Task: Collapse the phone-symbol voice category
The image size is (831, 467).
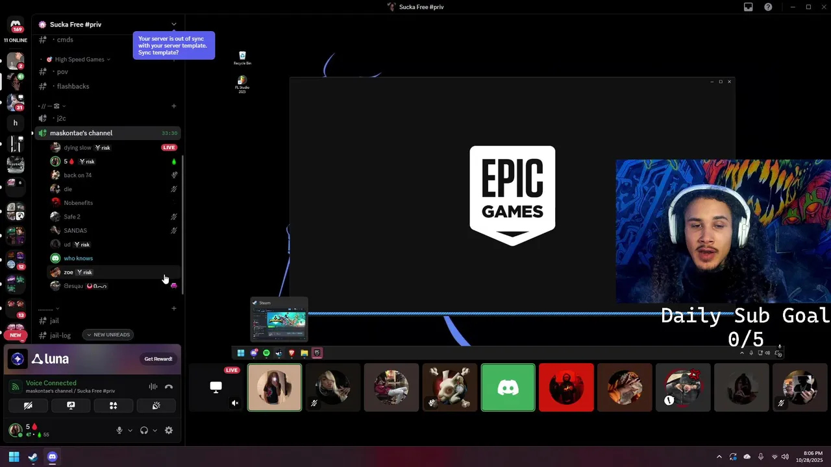Action: (53, 106)
